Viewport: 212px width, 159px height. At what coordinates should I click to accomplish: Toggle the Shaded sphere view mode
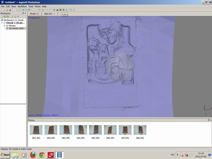[x=57, y=10]
